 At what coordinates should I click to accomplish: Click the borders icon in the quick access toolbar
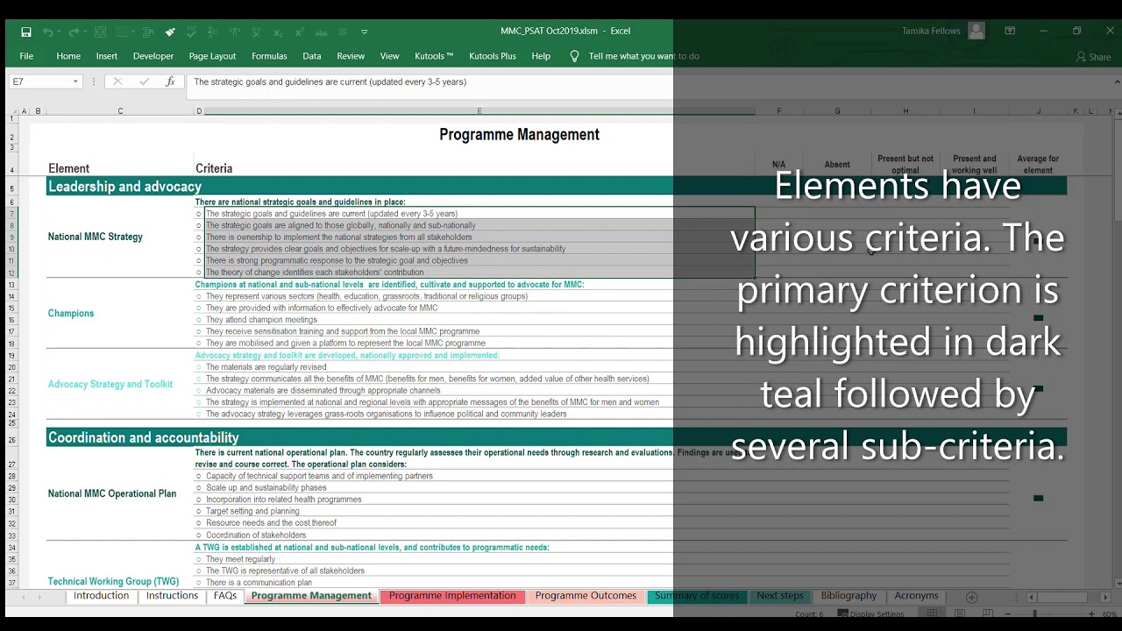click(x=121, y=32)
